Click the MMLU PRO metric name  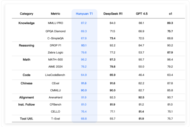pos(55,23)
